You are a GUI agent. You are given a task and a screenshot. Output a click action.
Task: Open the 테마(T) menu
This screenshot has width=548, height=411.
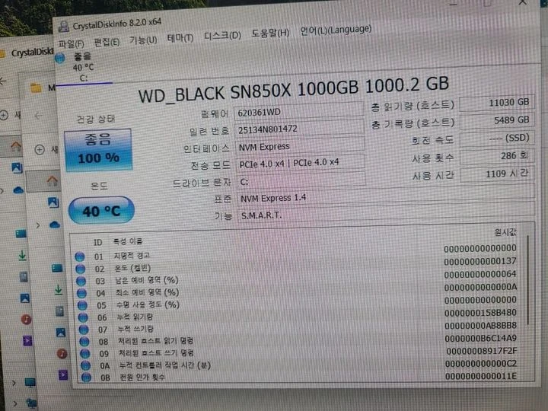[x=180, y=38]
